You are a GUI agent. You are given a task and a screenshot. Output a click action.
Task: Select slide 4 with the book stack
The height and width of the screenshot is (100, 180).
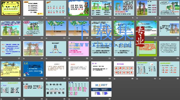(x=79, y=8)
